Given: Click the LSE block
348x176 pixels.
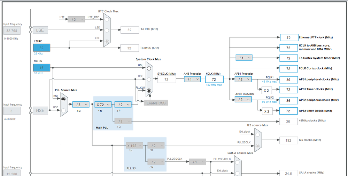Looking at the screenshot, I should [40, 30].
